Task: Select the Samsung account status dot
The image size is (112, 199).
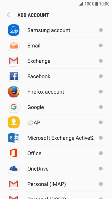Action: pos(101,30)
